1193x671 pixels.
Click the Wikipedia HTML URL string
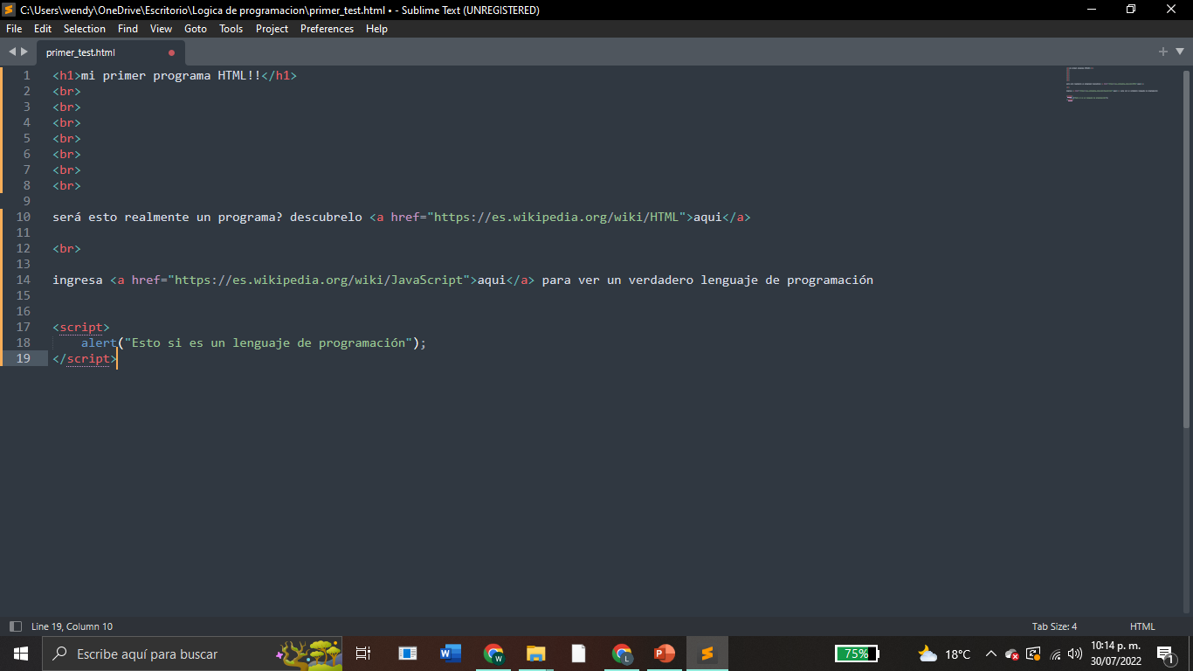click(556, 217)
